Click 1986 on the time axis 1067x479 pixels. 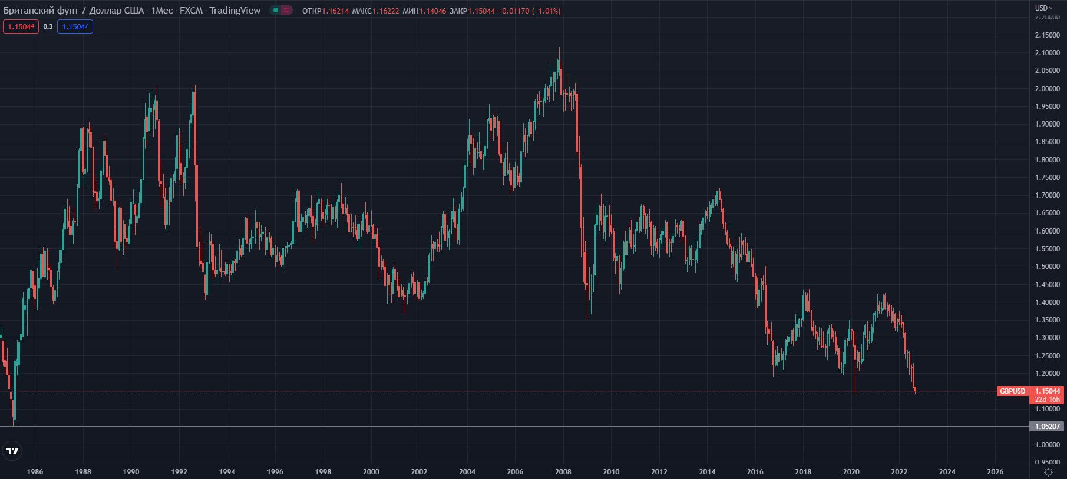pos(35,471)
